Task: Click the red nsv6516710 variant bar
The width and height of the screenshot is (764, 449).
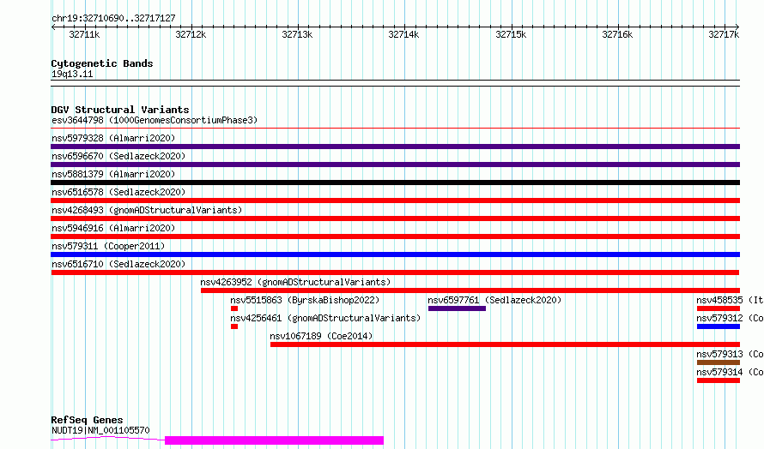Action: click(x=395, y=272)
